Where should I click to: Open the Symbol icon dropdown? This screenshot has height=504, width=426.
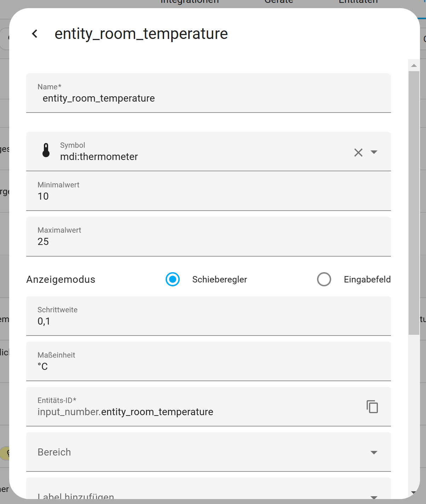pyautogui.click(x=374, y=153)
